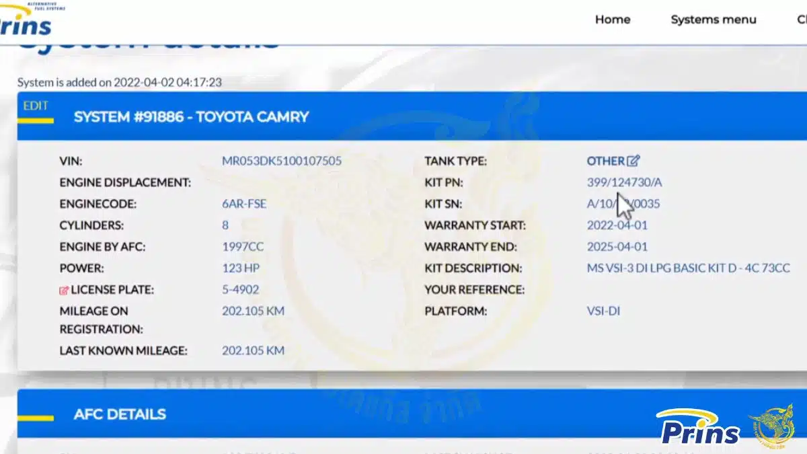
Task: Click the YOUR REFERENCE label
Action: tap(474, 290)
